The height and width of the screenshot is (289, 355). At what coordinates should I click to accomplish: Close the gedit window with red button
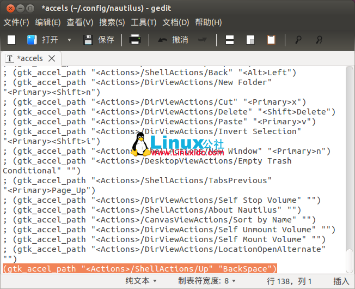10,8
